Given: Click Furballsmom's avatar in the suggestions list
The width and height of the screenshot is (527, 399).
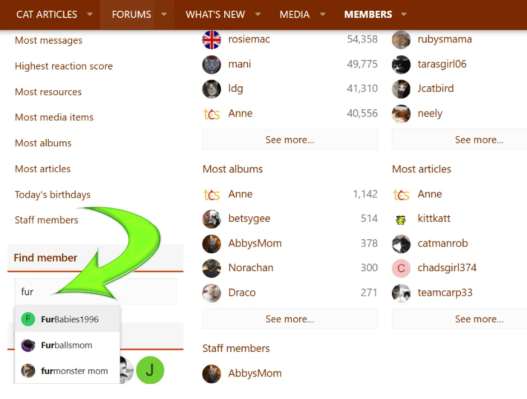Looking at the screenshot, I should point(27,345).
